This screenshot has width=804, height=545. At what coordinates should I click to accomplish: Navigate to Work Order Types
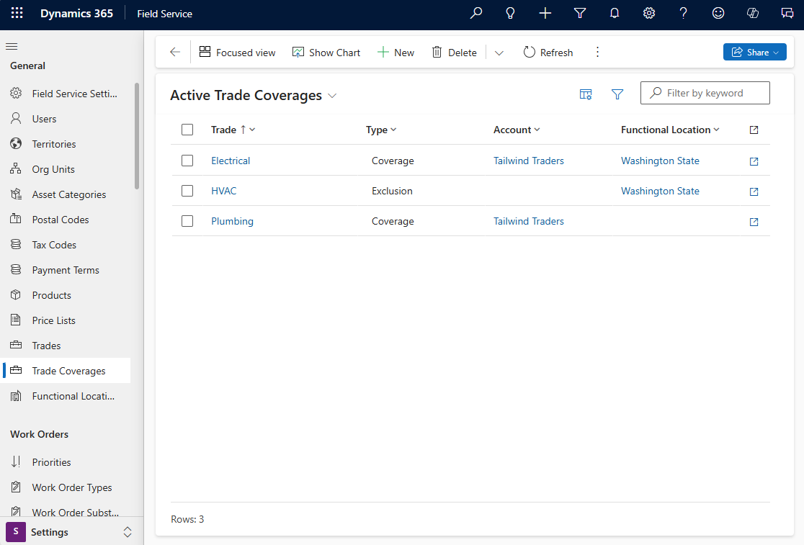pyautogui.click(x=73, y=487)
